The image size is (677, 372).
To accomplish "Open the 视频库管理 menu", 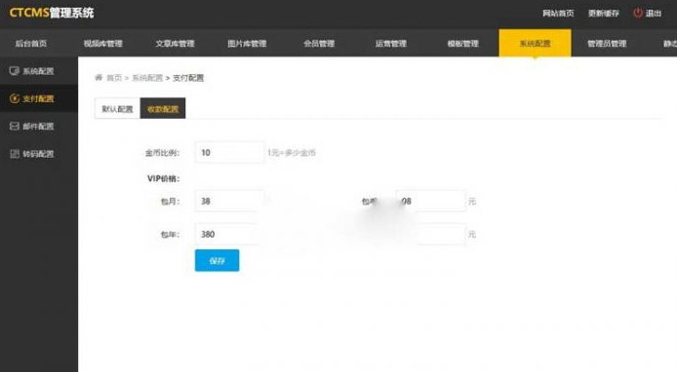I will click(x=103, y=43).
